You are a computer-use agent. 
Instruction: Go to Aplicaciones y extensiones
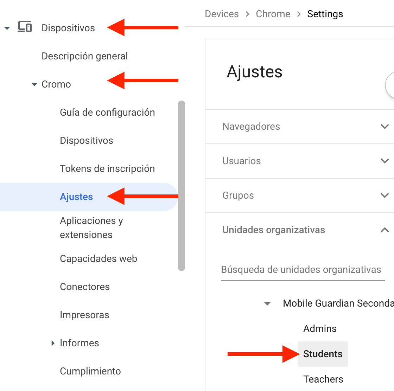(x=91, y=227)
